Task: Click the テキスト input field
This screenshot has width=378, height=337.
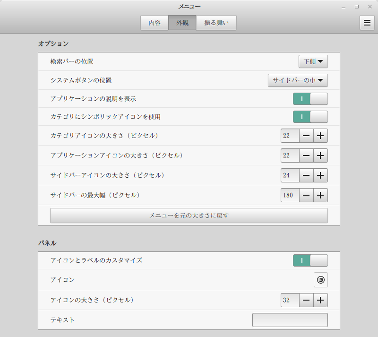Action: click(290, 320)
